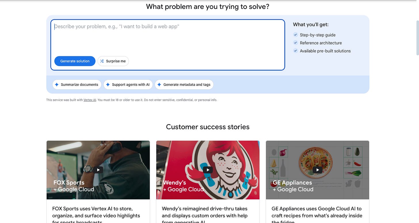Viewport: 419px width, 223px height.
Task: Play the Wendy's video
Action: [208, 170]
